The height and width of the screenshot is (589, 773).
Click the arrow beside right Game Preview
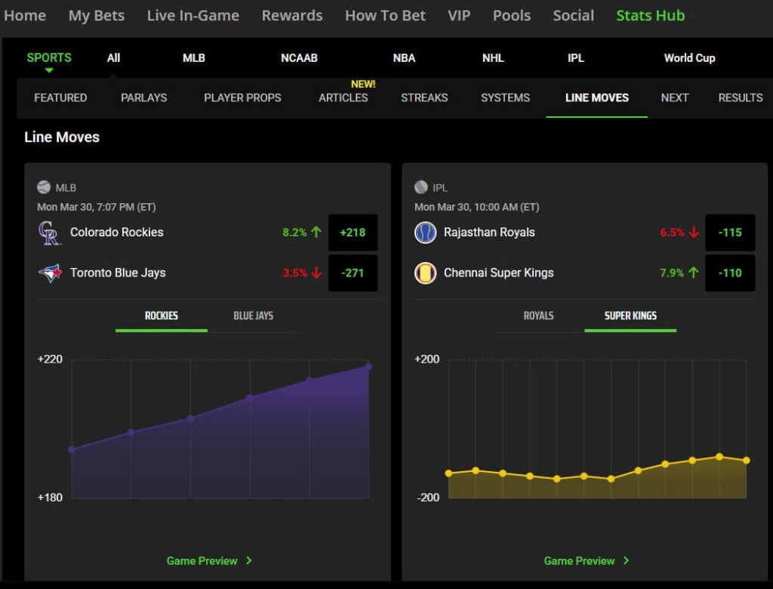point(627,560)
